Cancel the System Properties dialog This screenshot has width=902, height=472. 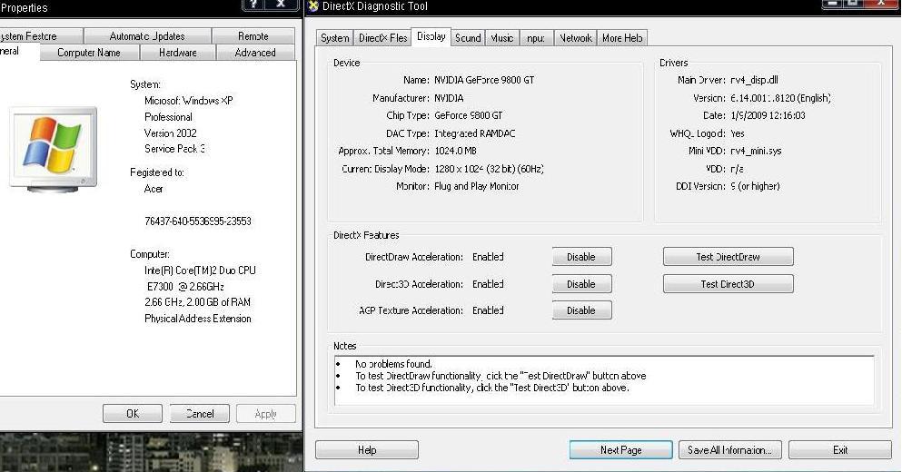click(200, 414)
